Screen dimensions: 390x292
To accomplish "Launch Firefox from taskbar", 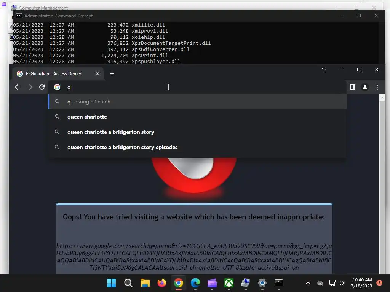I will [161, 283].
